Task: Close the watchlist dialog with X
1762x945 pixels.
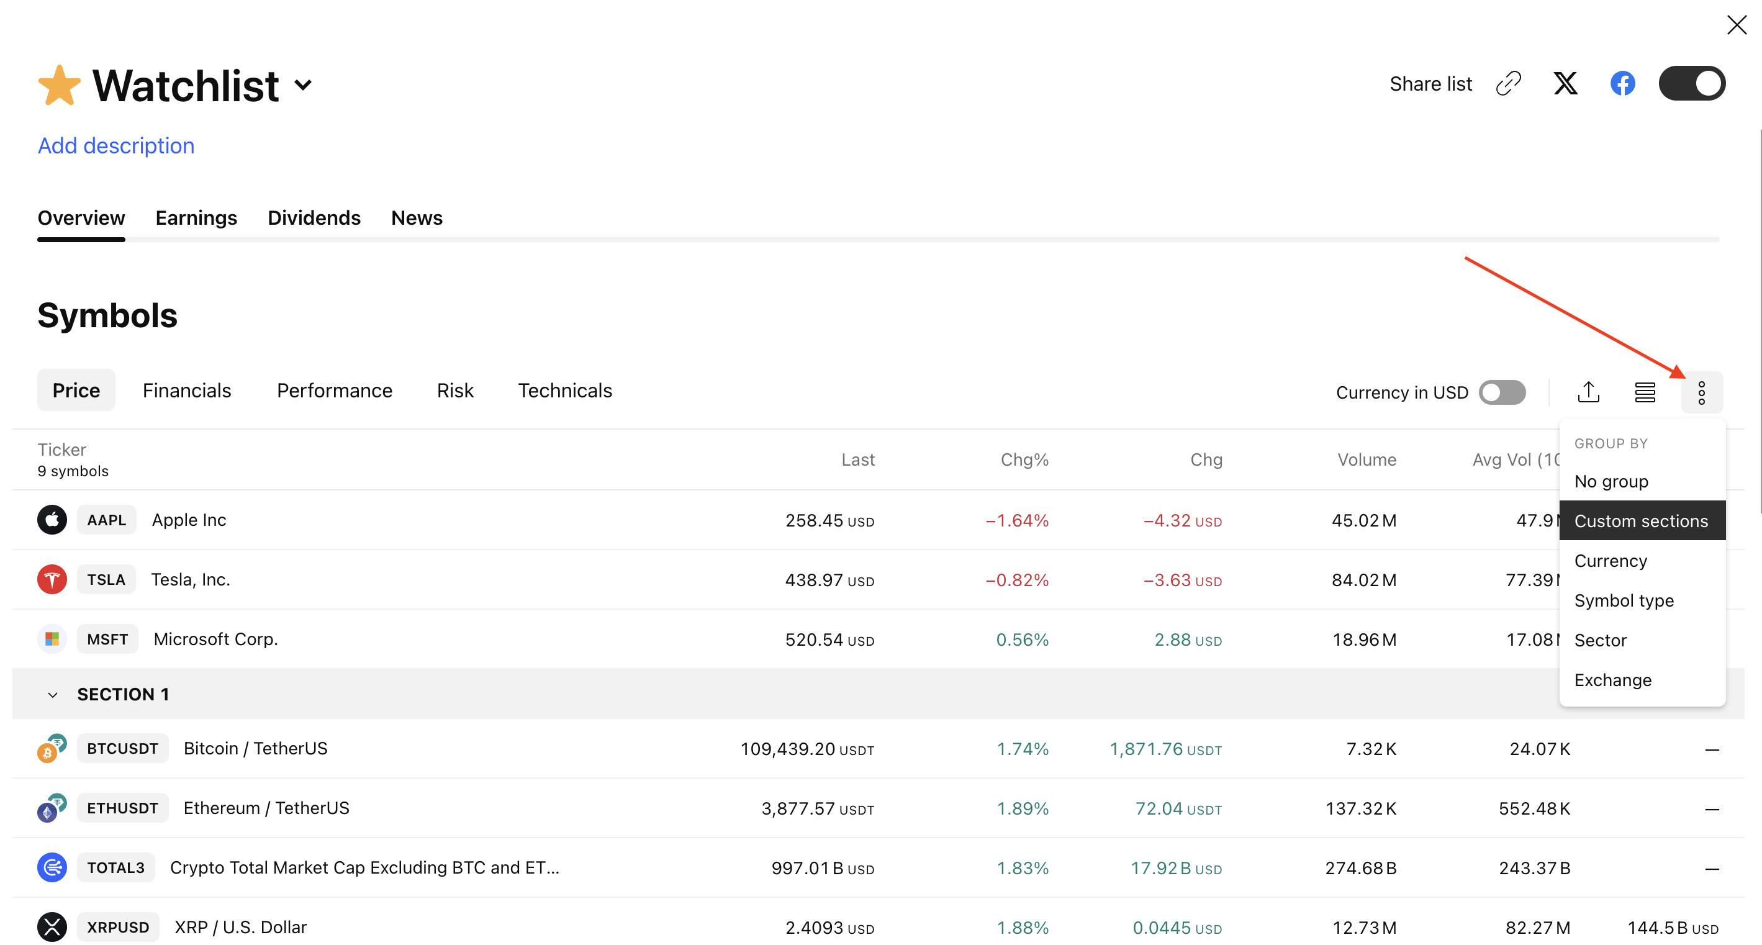Action: tap(1736, 25)
